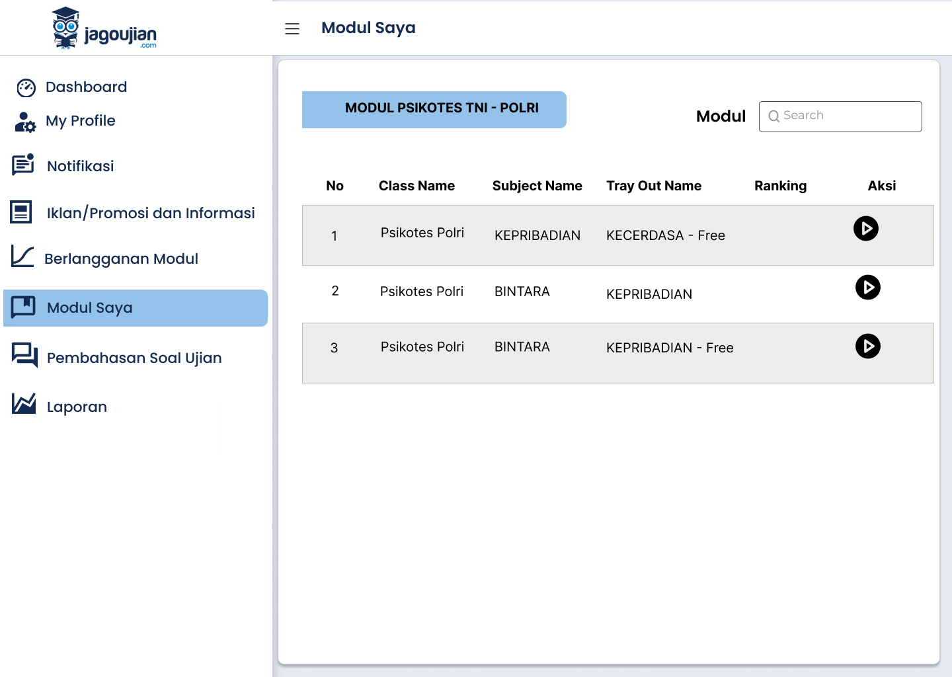The image size is (952, 677).
Task: Open the Dashboard menu item
Action: (87, 87)
